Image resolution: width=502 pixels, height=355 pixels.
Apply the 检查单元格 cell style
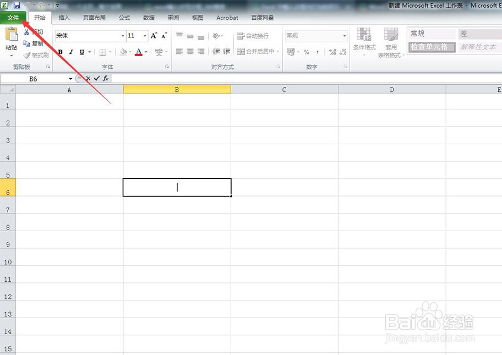432,47
